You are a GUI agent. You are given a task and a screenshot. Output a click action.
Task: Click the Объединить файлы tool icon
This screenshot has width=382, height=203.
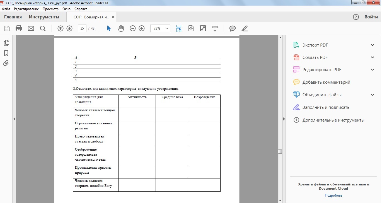(296, 95)
